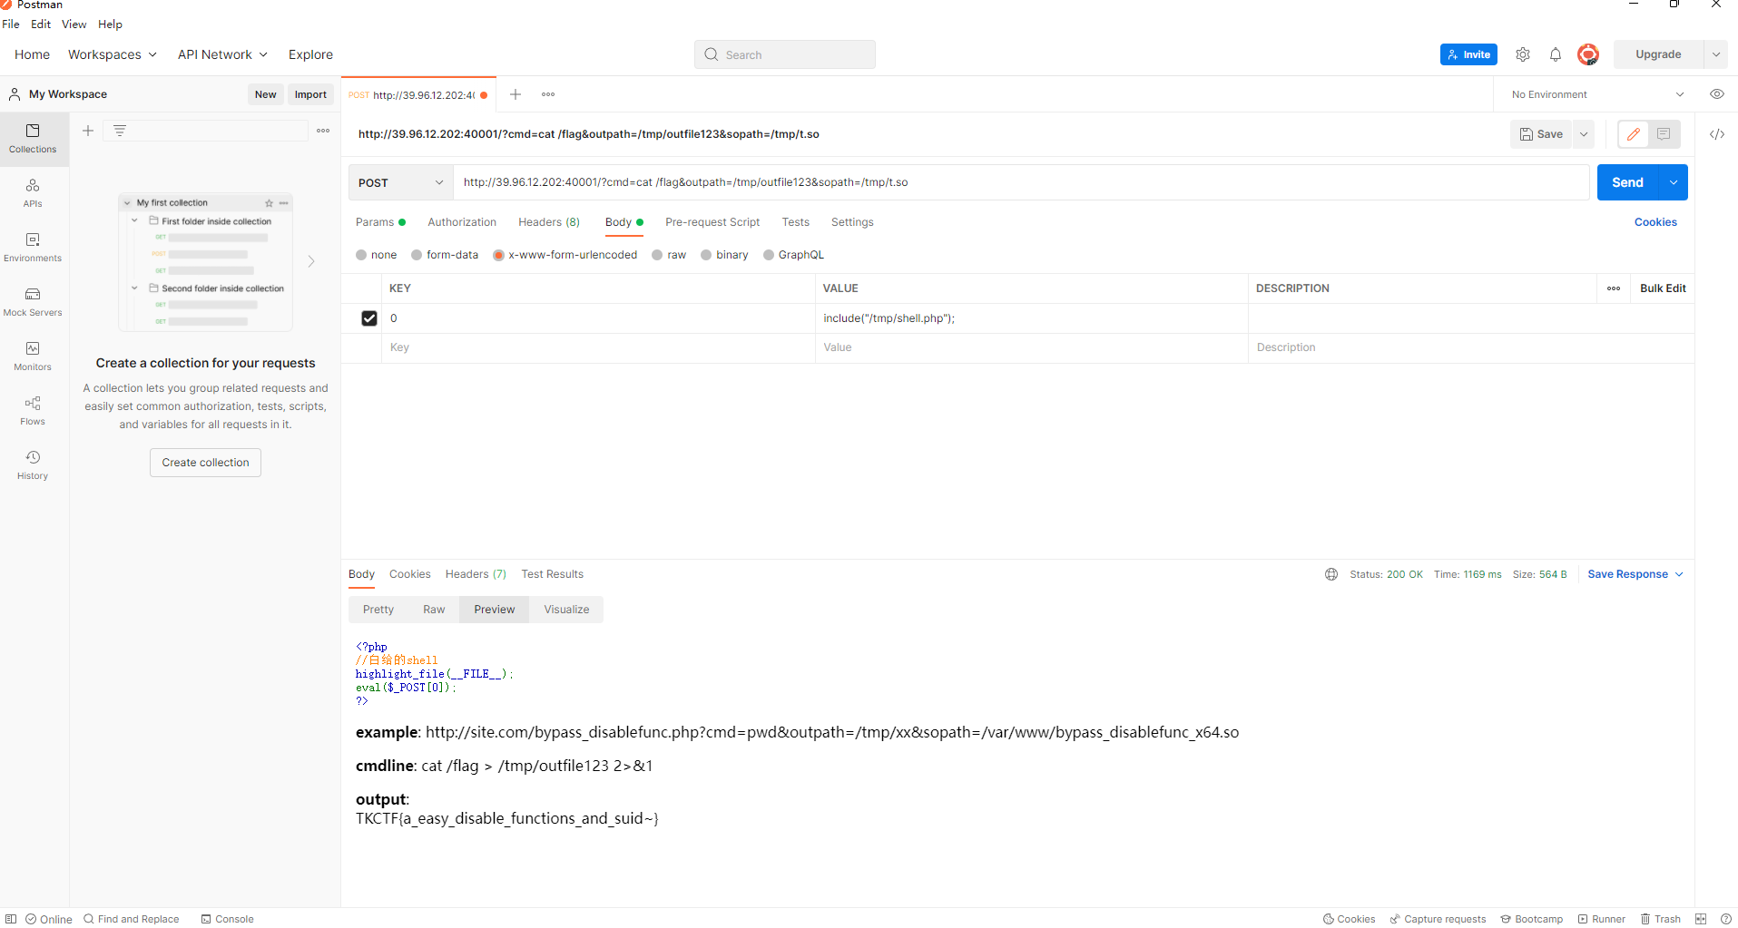The width and height of the screenshot is (1738, 928).
Task: Switch to response Test Results tab
Action: pyautogui.click(x=552, y=574)
